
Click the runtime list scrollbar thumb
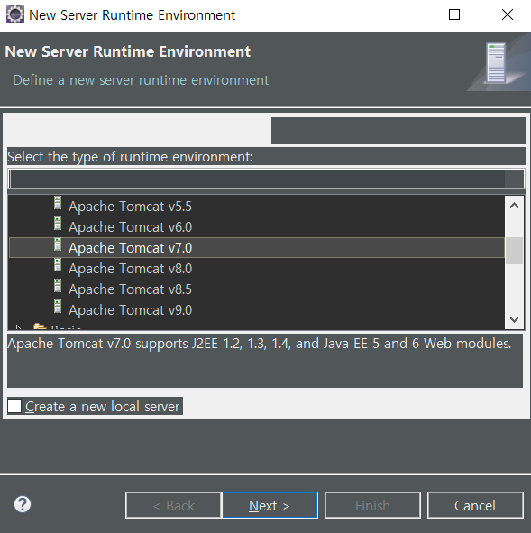click(515, 251)
